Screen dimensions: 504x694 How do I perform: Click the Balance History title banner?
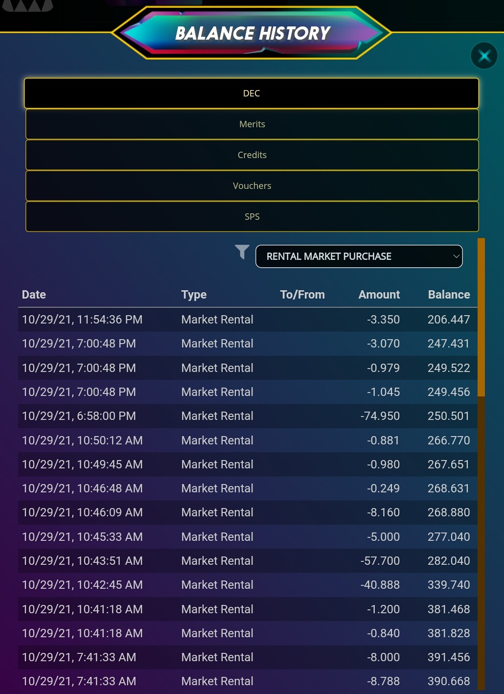[x=252, y=33]
